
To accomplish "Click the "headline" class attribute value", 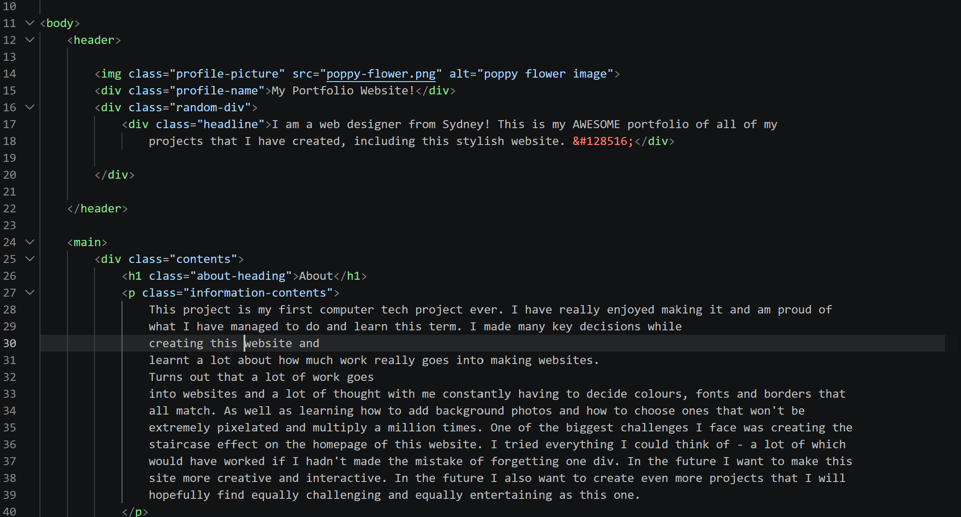I will point(231,124).
